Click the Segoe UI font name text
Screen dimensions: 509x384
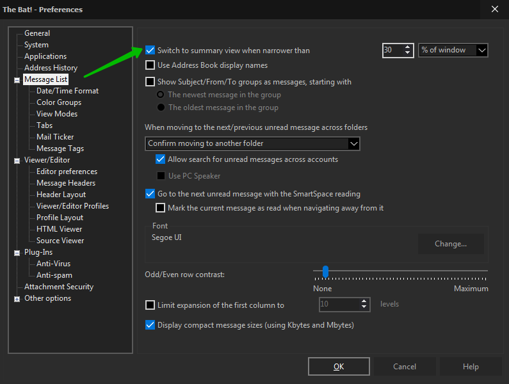click(166, 237)
